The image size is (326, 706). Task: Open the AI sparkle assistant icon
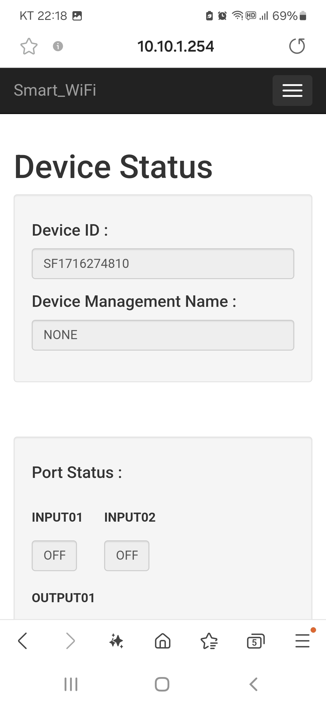[116, 641]
